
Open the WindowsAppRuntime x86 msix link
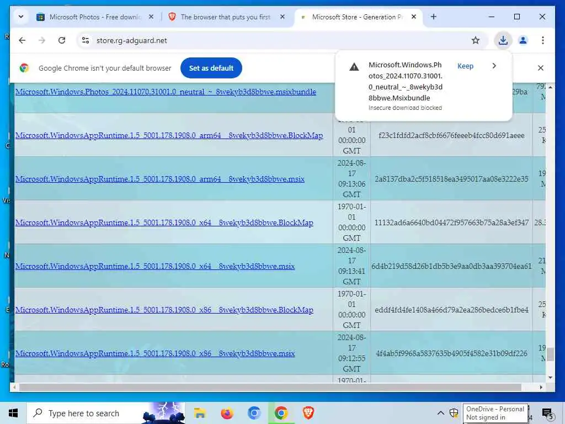point(155,353)
